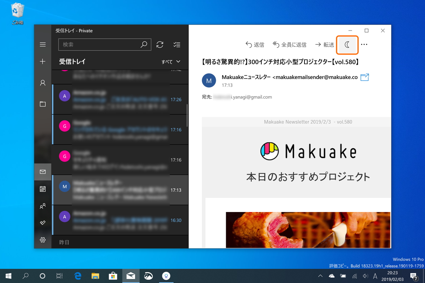Refresh the inbox with the sync icon
The image size is (425, 283).
tap(160, 44)
